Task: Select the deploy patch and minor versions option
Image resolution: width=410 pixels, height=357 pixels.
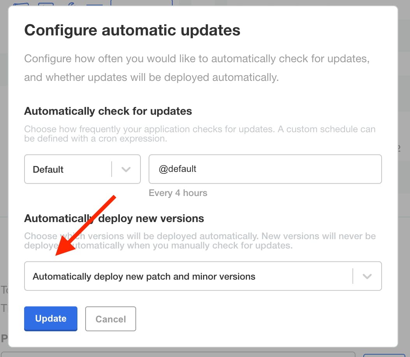Action: [144, 276]
